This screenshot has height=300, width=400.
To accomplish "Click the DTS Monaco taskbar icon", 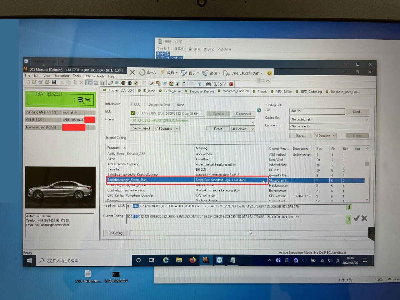I will click(x=206, y=260).
